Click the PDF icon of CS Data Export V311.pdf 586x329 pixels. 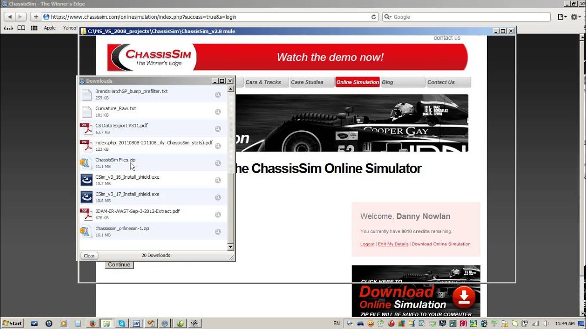click(x=87, y=129)
